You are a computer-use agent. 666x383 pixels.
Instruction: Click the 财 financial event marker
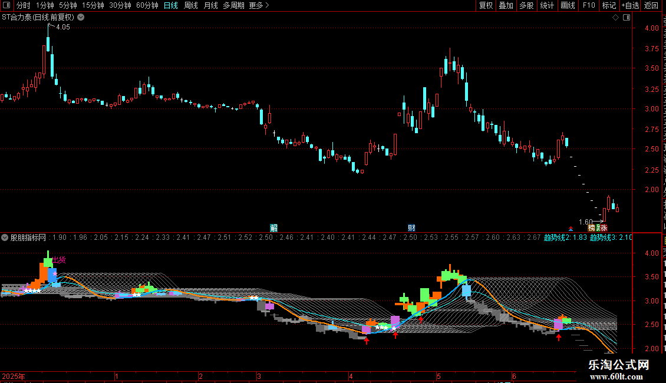pyautogui.click(x=411, y=228)
